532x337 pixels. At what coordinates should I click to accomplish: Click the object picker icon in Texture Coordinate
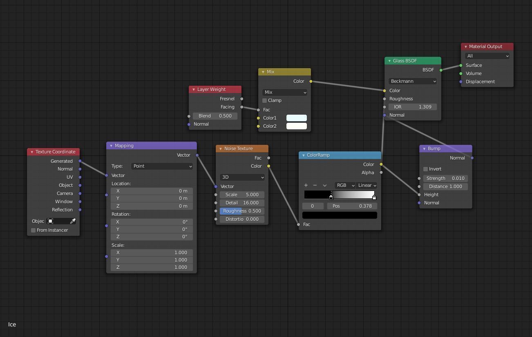tap(50, 221)
